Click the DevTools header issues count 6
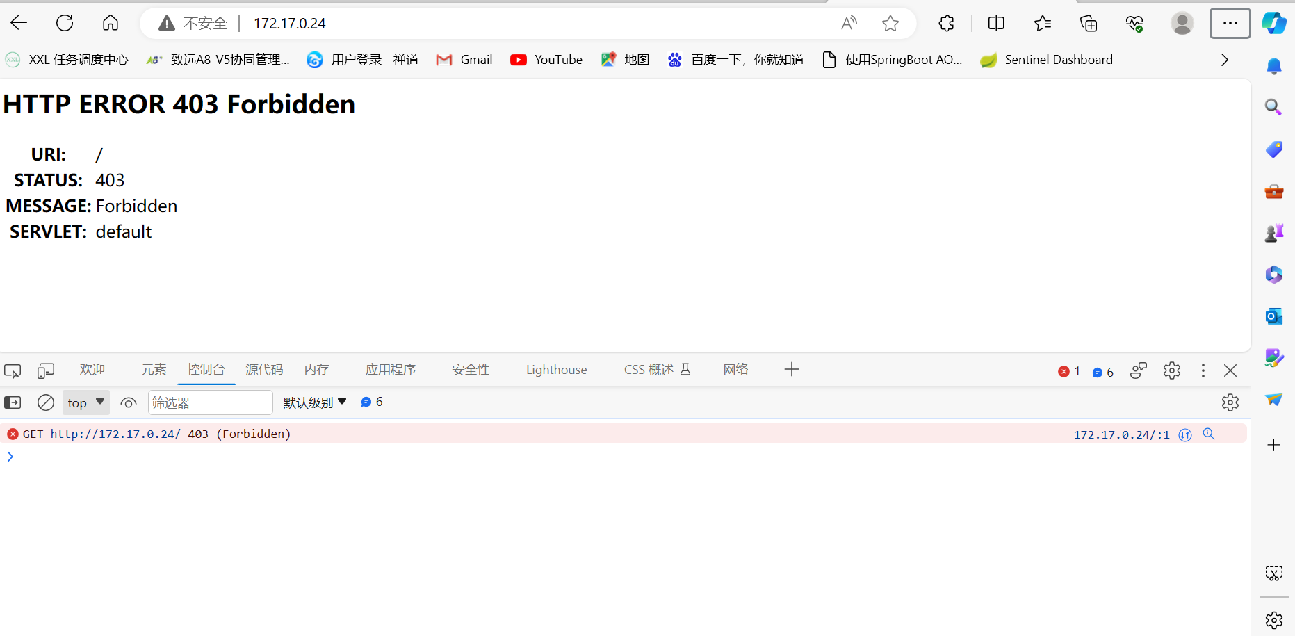The image size is (1295, 636). pyautogui.click(x=1103, y=372)
